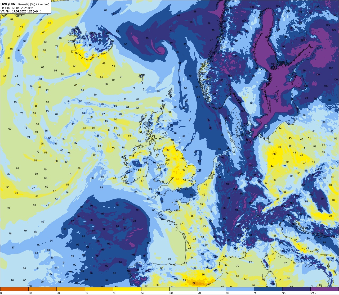Viewport: 339px width, 295px height.
Task: Click the 'UWC/DINI' title text
Action: coord(9,4)
